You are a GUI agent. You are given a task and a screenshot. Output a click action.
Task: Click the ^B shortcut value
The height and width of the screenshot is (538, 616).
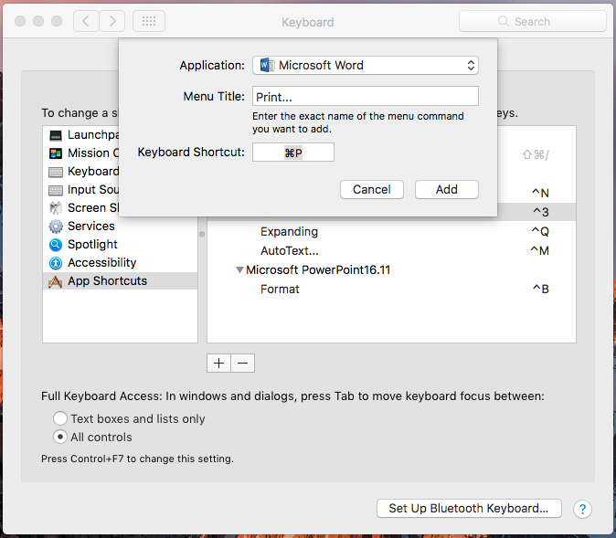click(541, 290)
